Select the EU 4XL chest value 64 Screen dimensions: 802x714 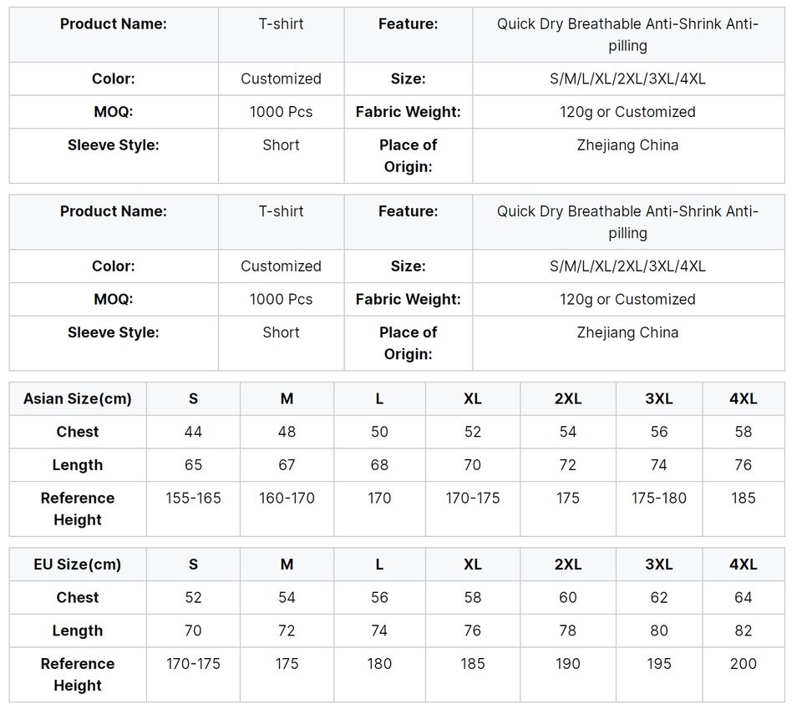tap(744, 598)
